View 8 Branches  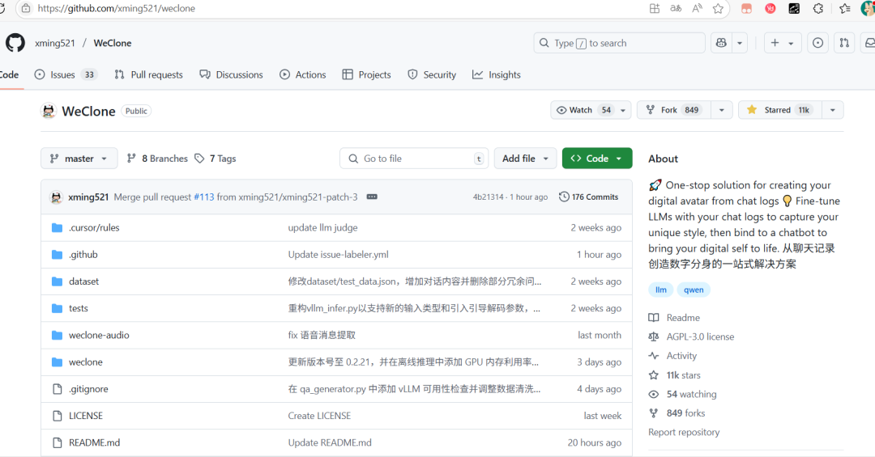click(157, 159)
